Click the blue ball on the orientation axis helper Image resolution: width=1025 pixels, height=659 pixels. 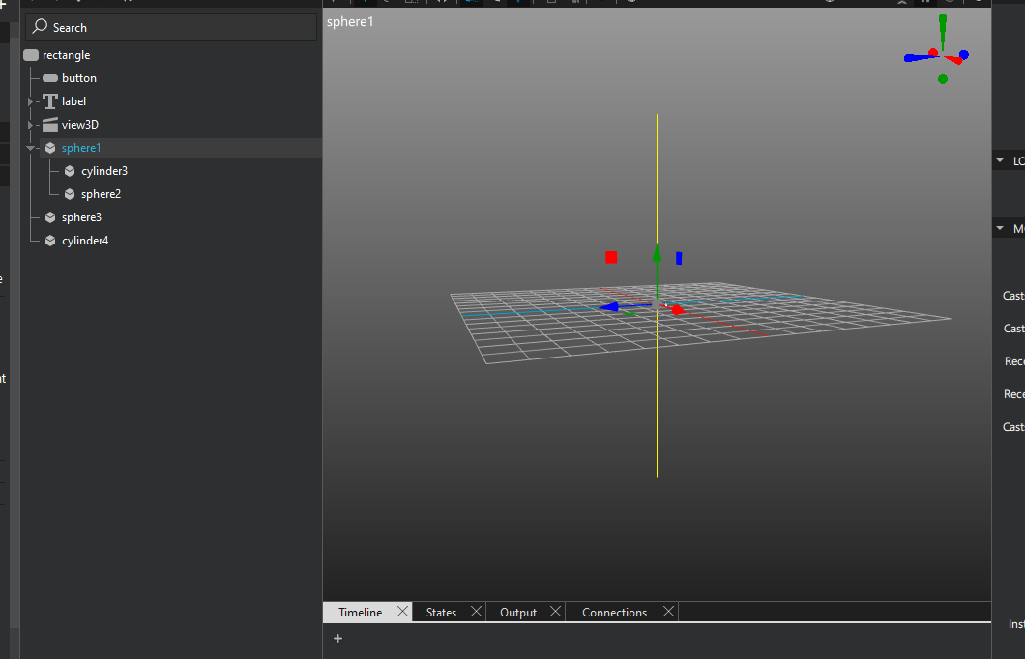(x=963, y=54)
